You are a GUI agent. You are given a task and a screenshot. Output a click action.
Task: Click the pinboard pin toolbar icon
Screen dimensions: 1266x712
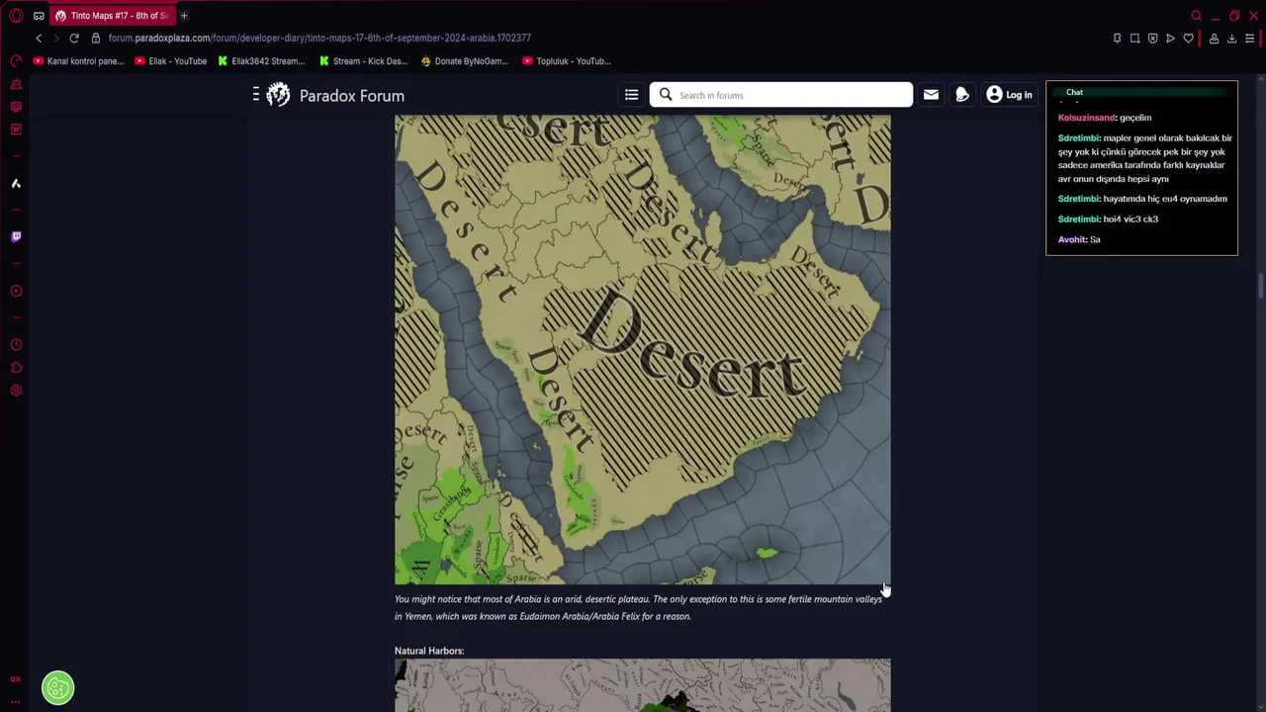pos(1117,39)
